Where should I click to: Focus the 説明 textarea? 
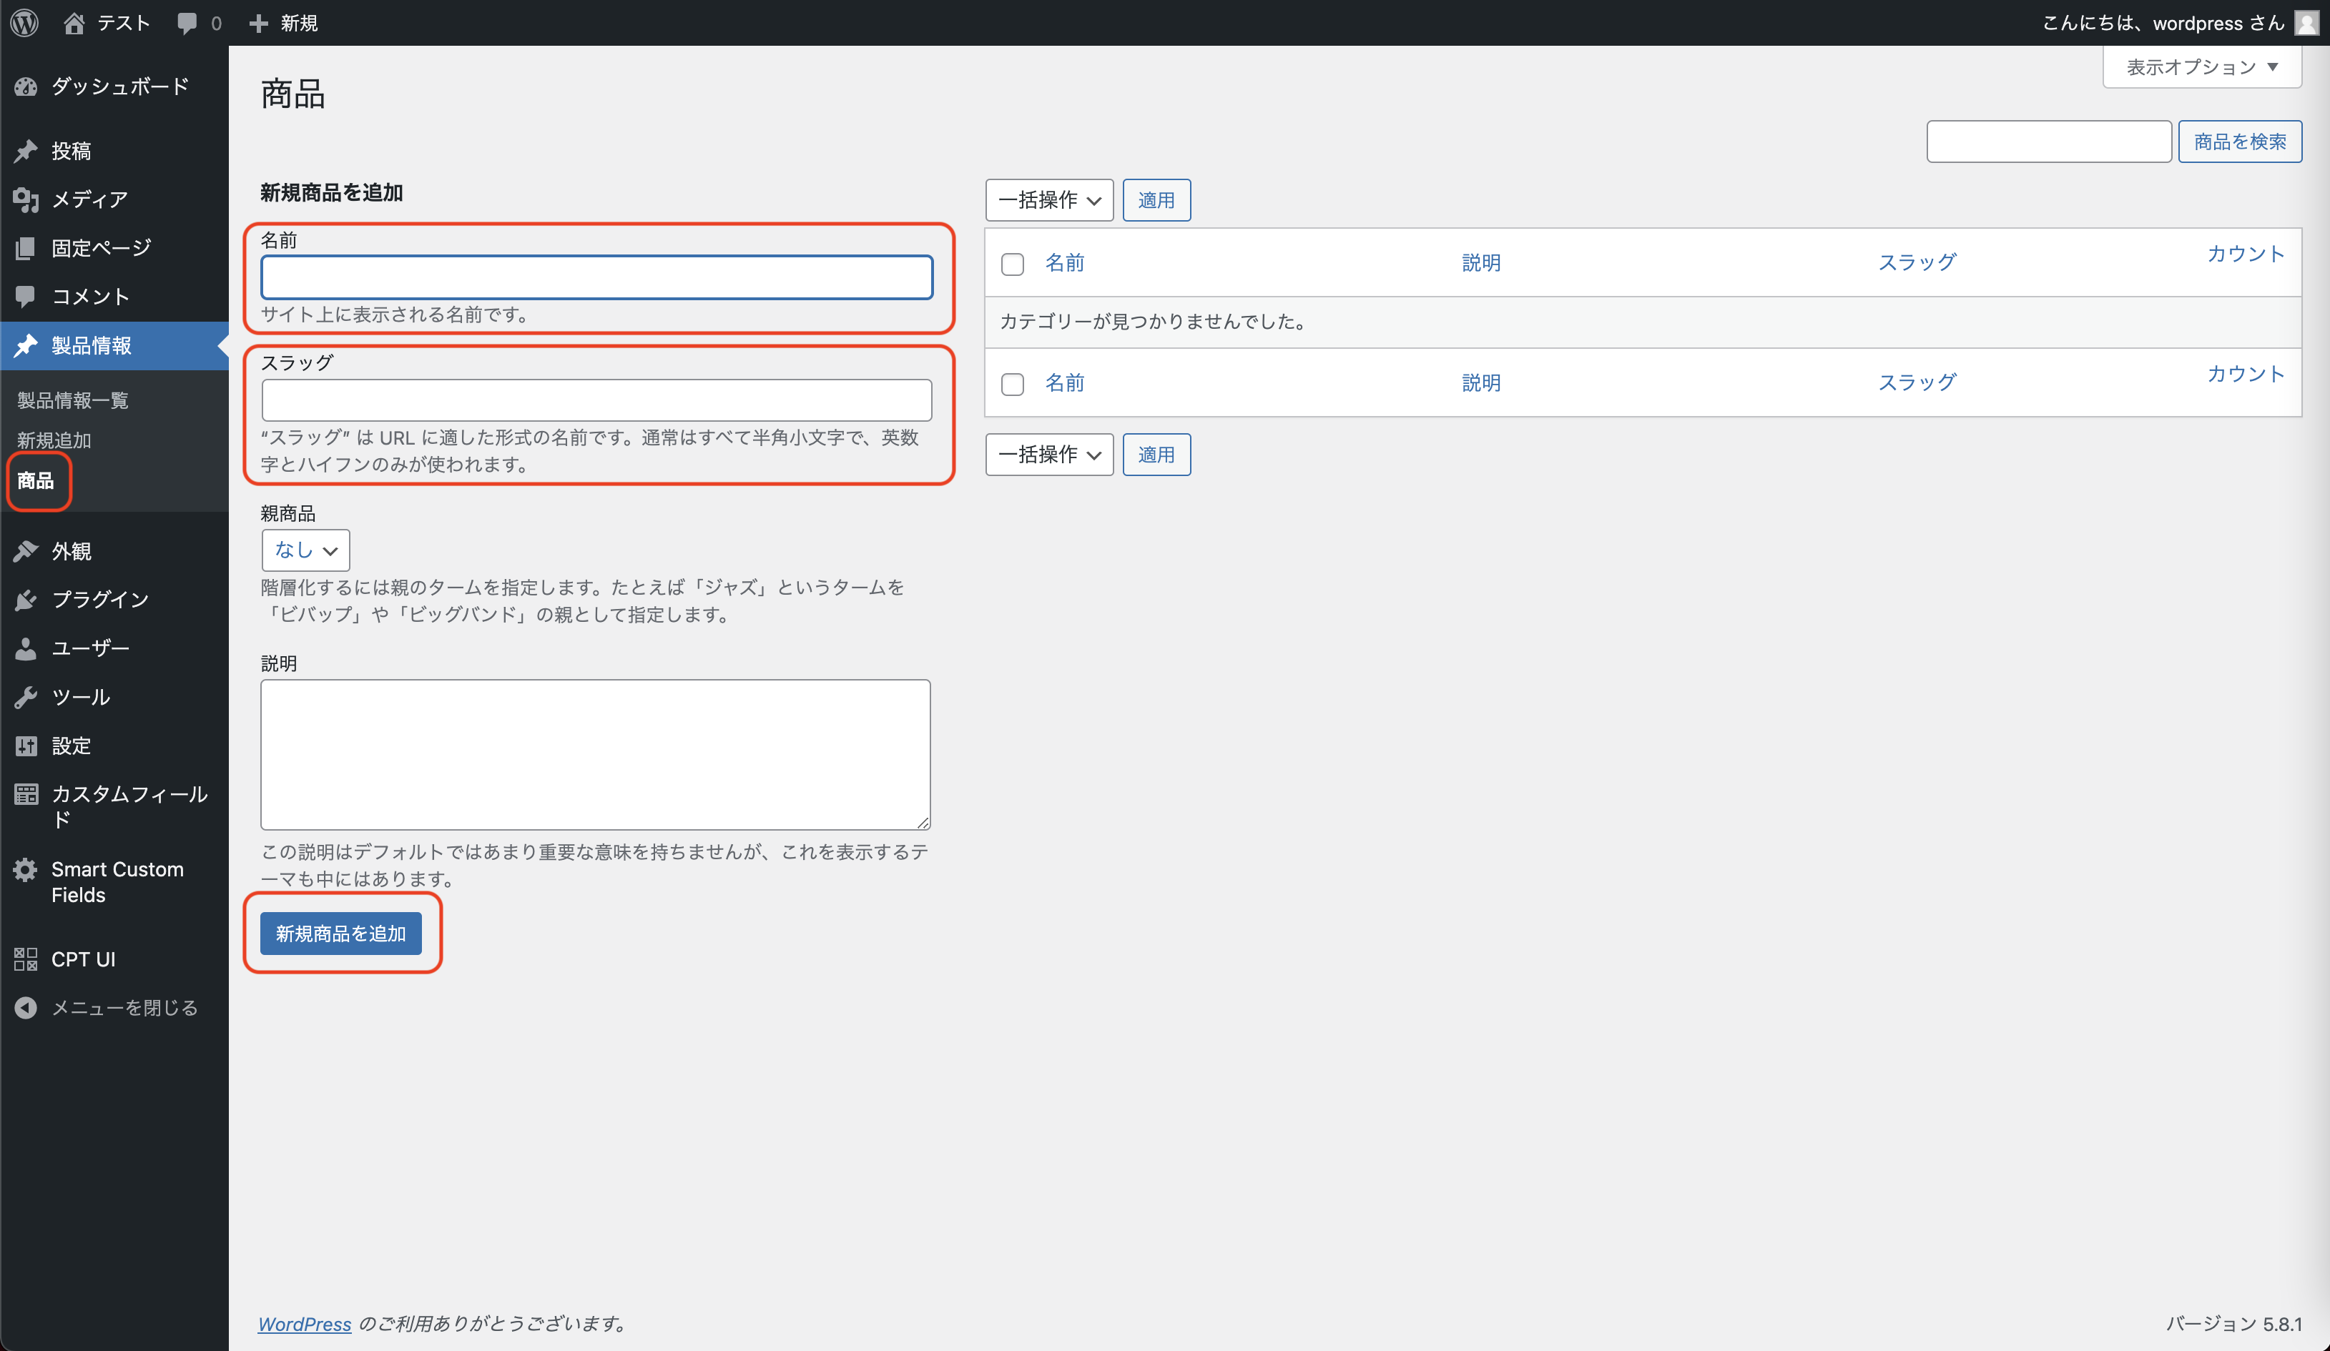(x=596, y=755)
